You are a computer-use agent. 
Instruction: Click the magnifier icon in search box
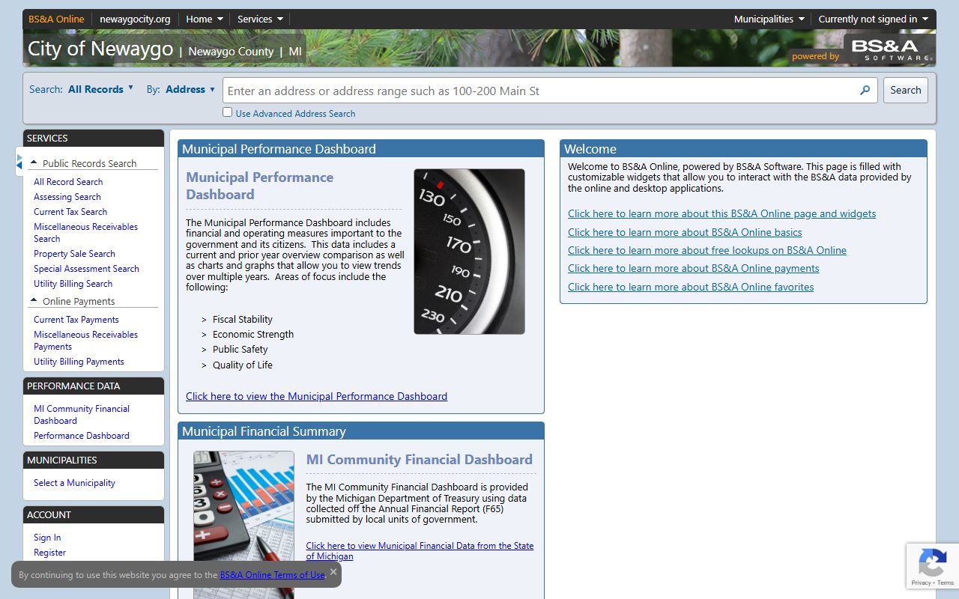(x=865, y=91)
